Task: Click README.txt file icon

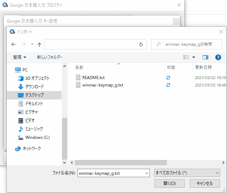Action: coord(78,77)
